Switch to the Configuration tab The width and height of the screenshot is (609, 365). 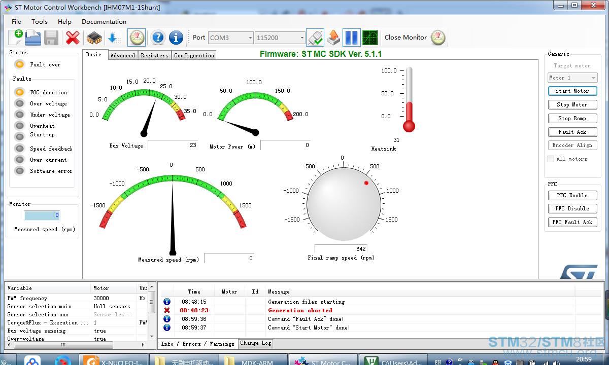pos(194,55)
